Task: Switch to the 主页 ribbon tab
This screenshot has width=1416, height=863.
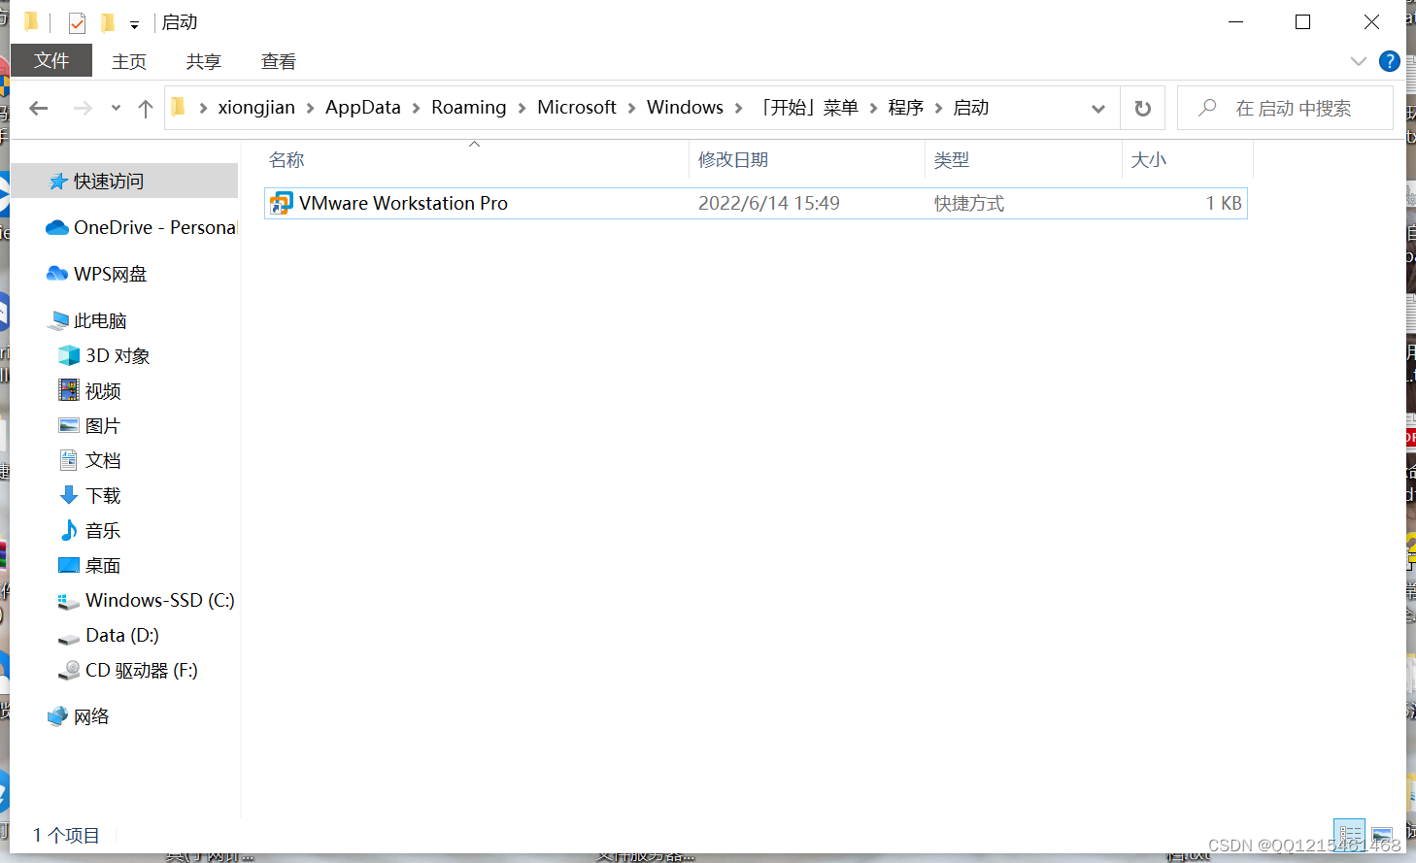Action: point(129,61)
